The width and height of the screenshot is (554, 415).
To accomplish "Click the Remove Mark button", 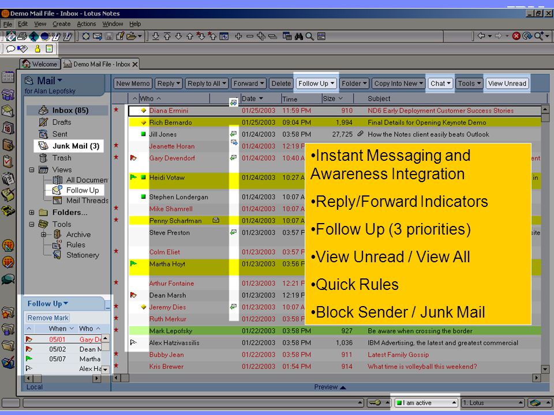I will 48,318.
